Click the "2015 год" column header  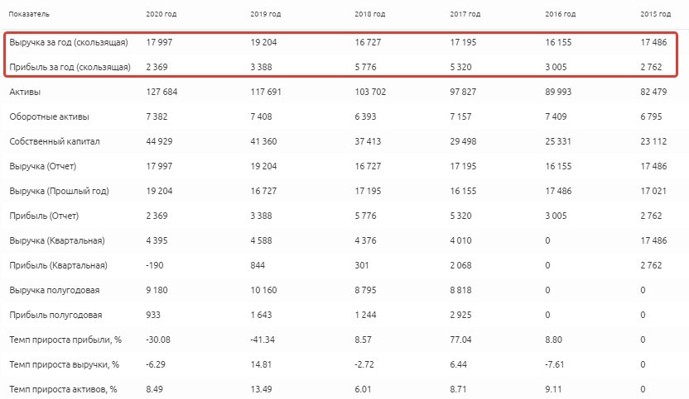click(x=656, y=14)
